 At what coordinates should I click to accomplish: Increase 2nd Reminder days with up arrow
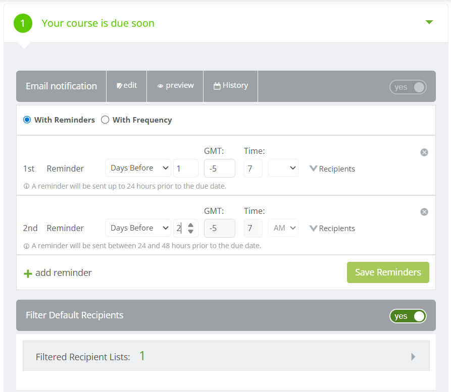pos(191,226)
